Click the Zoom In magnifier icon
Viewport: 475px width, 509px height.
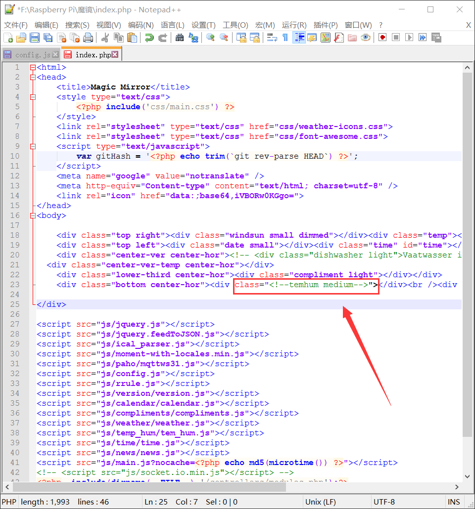click(x=210, y=38)
